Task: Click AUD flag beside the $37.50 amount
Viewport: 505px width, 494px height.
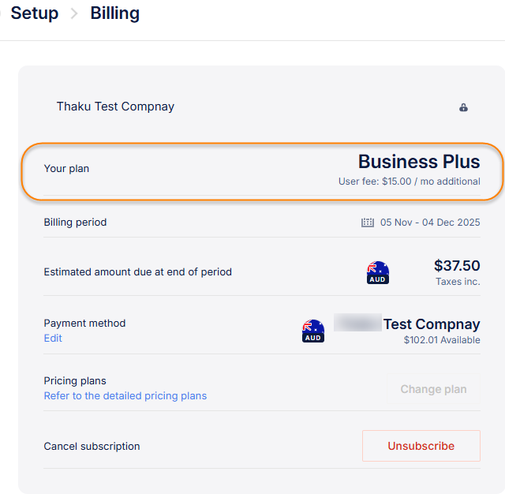Action: pyautogui.click(x=378, y=272)
